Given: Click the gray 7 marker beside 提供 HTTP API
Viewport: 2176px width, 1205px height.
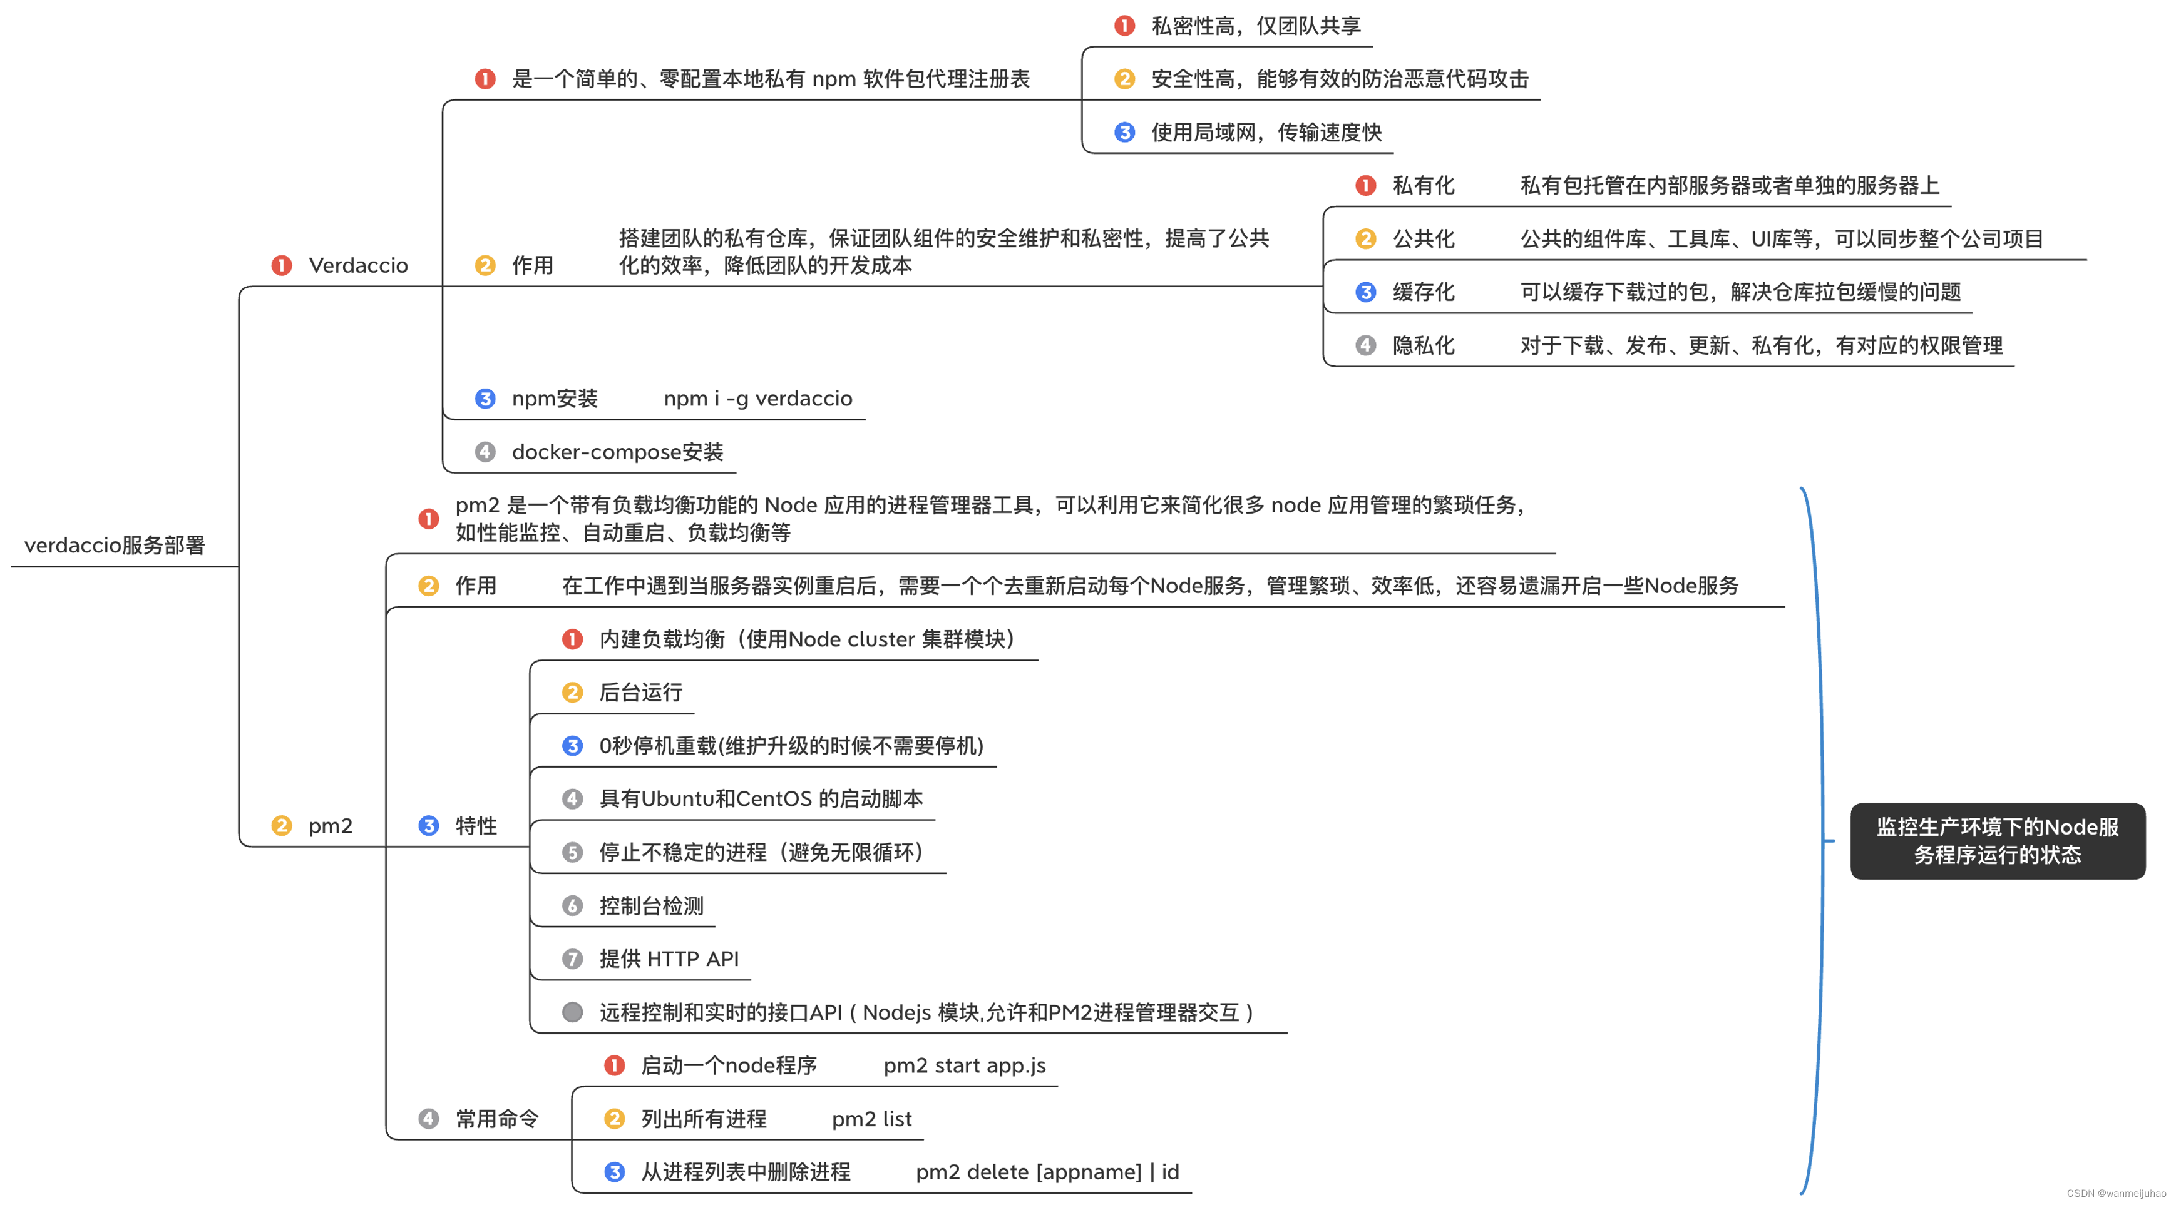Looking at the screenshot, I should pyautogui.click(x=572, y=959).
